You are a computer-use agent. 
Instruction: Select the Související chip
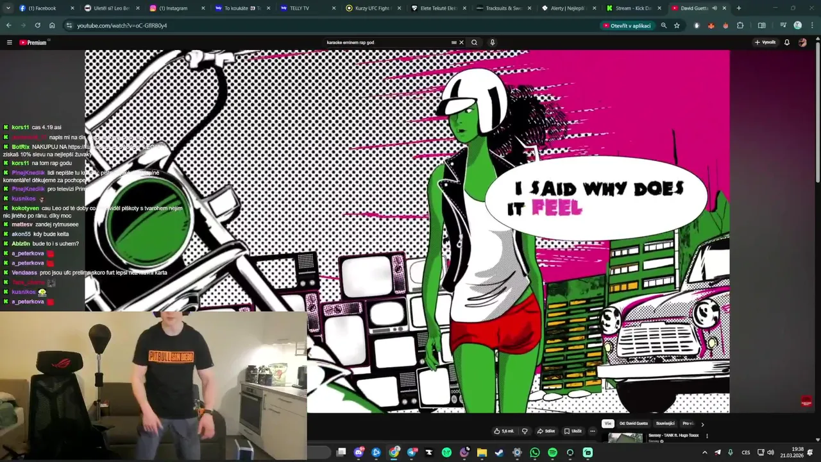click(x=665, y=424)
